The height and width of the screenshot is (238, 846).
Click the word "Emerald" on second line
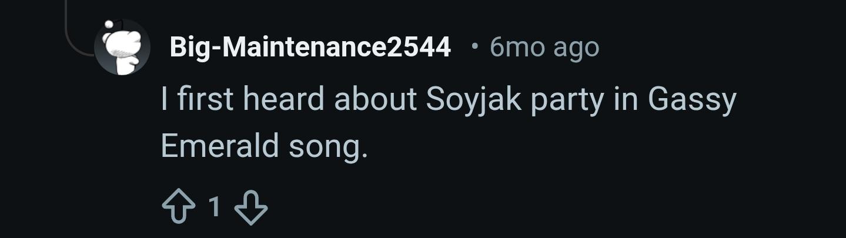[x=219, y=145]
